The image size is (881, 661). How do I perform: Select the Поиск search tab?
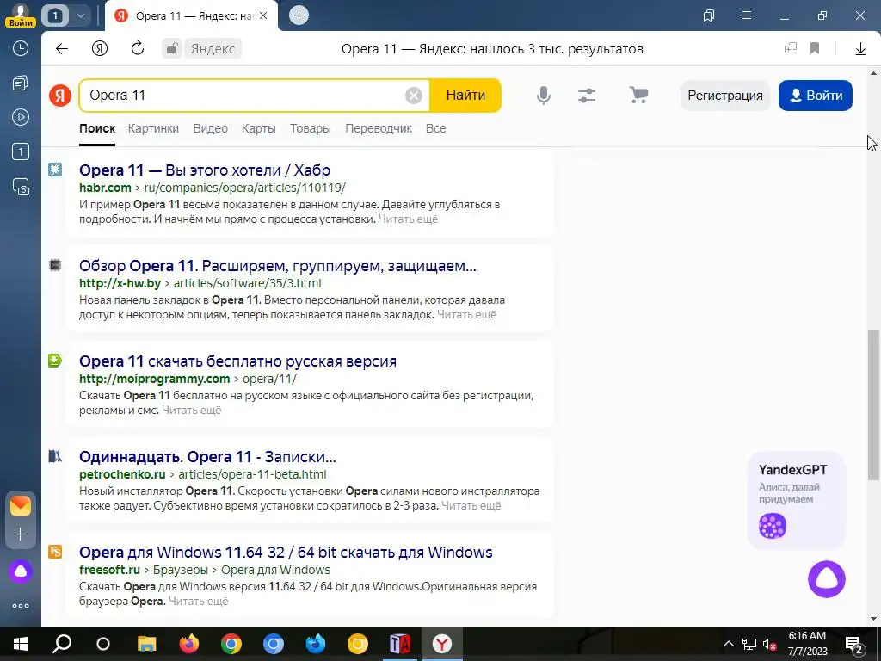(x=97, y=129)
